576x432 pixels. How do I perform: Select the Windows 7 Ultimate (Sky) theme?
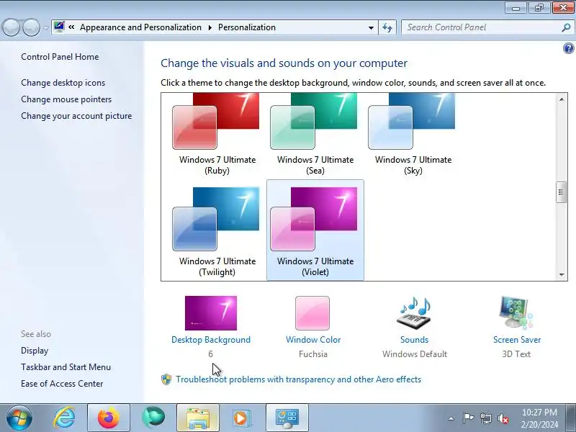click(413, 135)
